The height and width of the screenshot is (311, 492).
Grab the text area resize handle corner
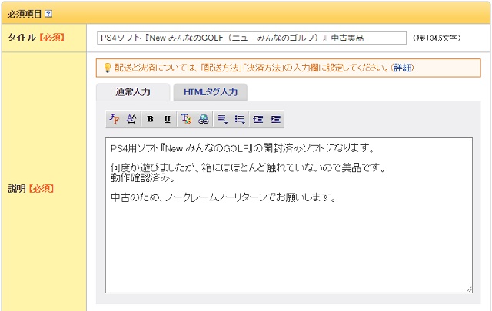(469, 289)
